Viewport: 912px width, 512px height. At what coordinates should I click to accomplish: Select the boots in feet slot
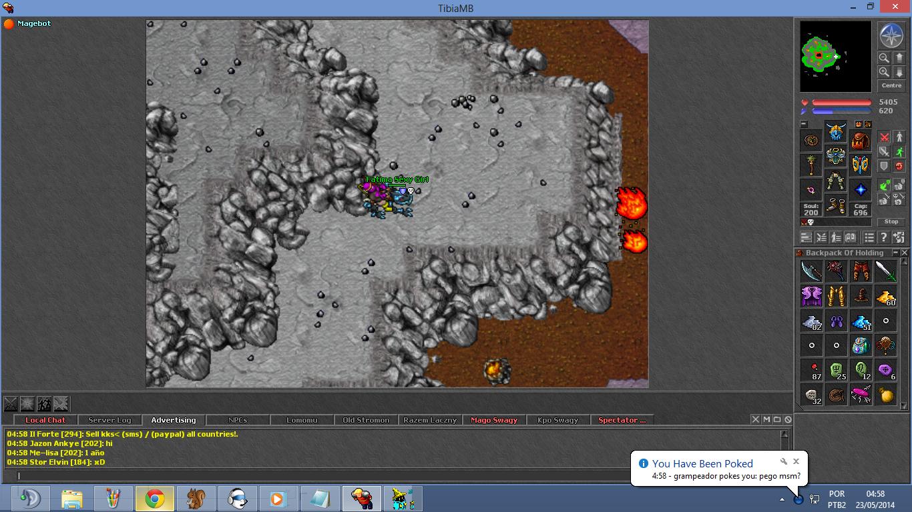836,206
